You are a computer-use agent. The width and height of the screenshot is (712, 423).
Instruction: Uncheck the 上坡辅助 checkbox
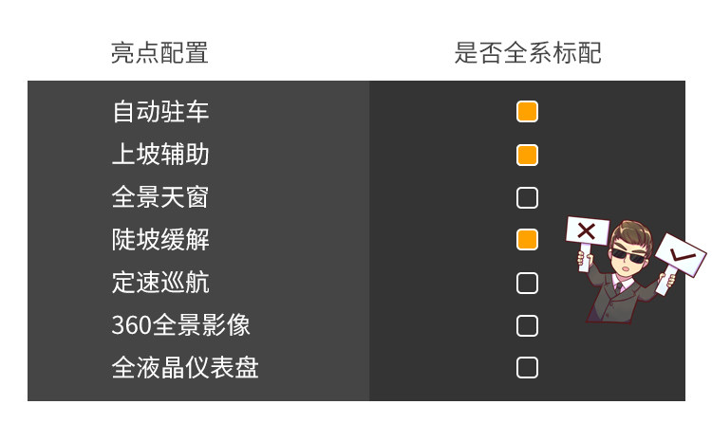pos(527,155)
